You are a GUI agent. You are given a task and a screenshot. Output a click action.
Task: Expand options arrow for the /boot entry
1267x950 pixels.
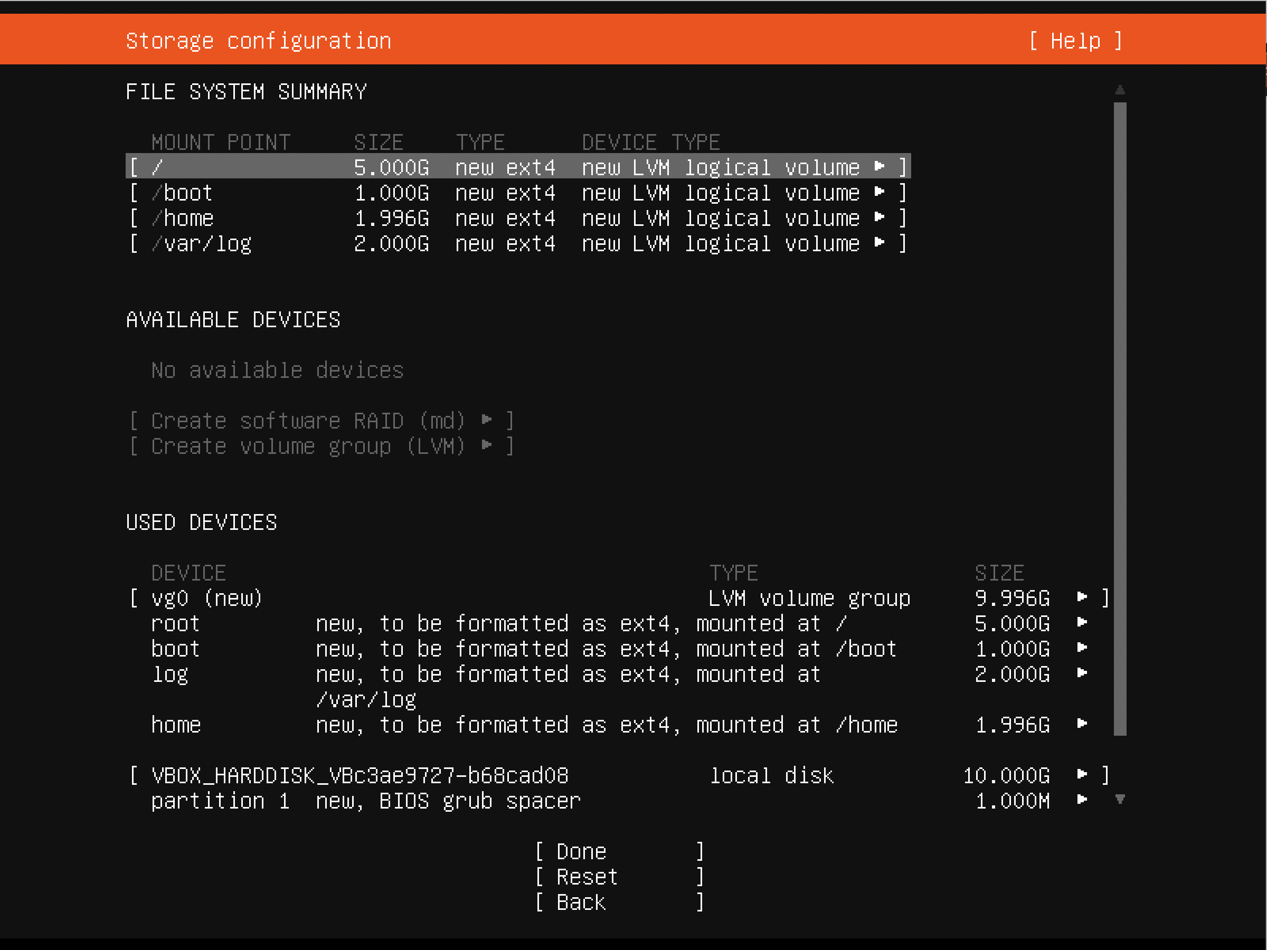click(x=881, y=193)
